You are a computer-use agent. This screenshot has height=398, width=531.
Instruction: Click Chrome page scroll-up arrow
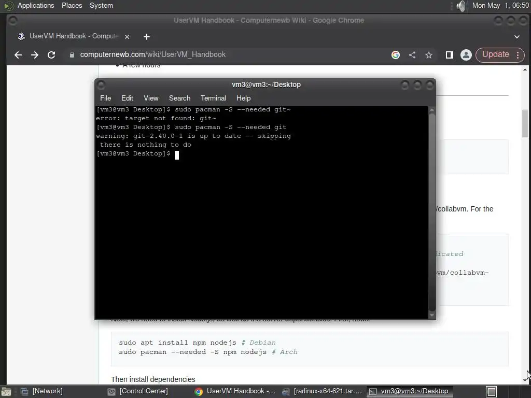[525, 70]
